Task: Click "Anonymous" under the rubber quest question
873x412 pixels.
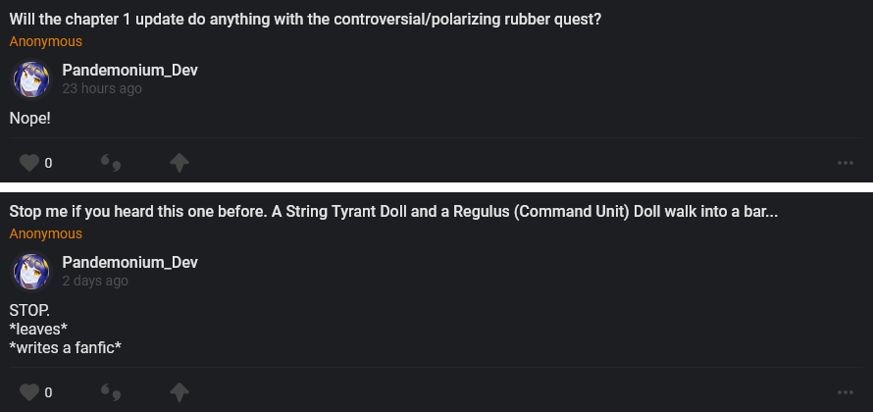Action: pyautogui.click(x=46, y=42)
